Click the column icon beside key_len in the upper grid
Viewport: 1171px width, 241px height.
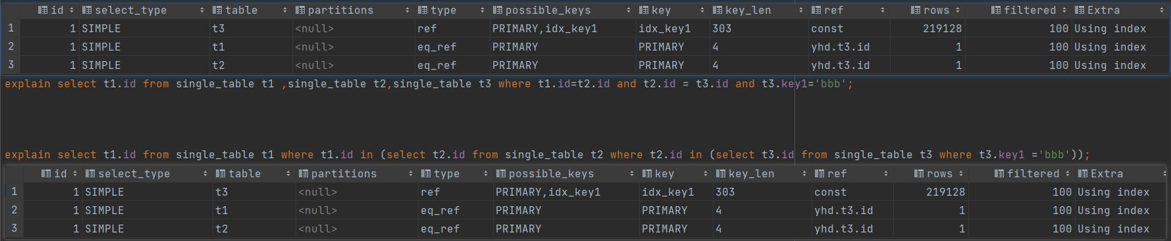pos(717,10)
